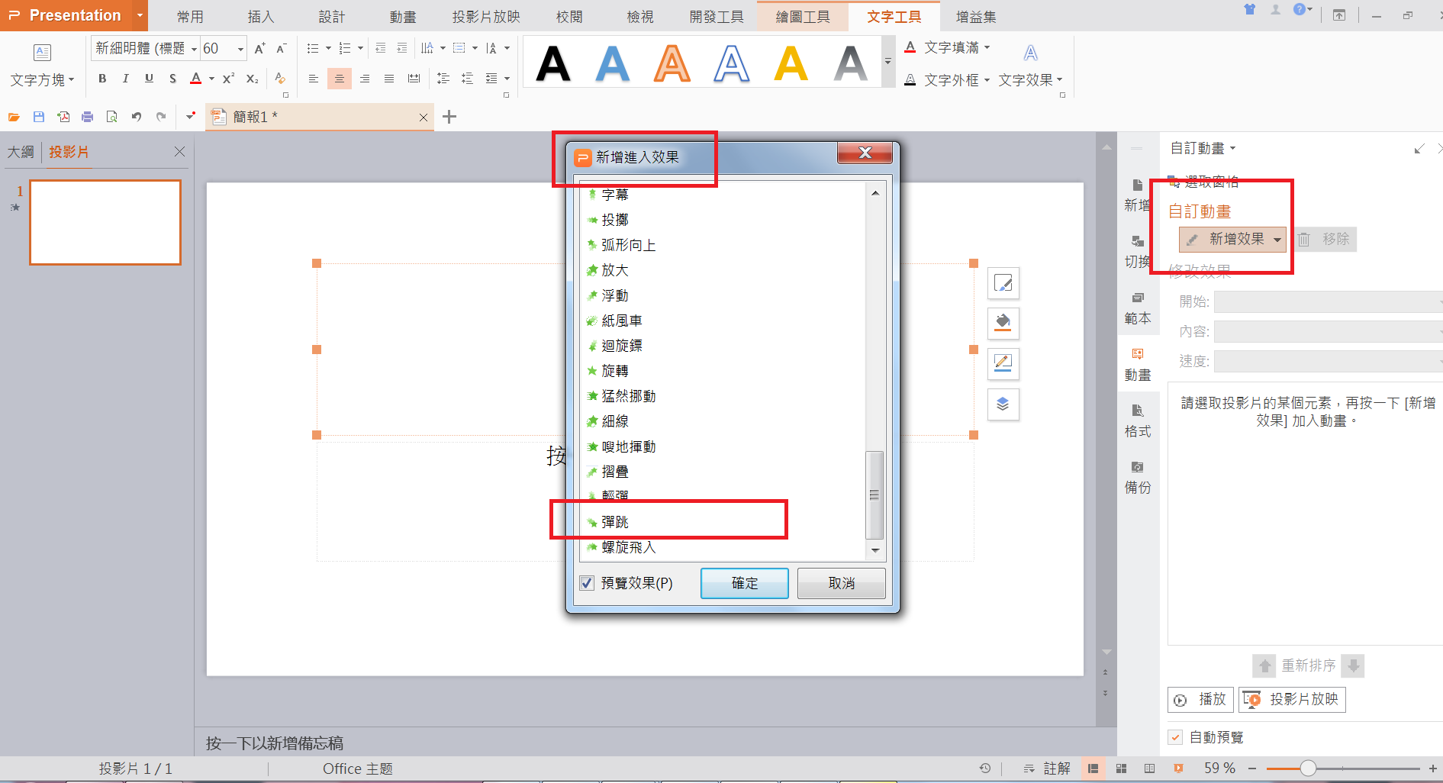The width and height of the screenshot is (1443, 783).
Task: Cancel the dialog with 取消
Action: point(842,583)
